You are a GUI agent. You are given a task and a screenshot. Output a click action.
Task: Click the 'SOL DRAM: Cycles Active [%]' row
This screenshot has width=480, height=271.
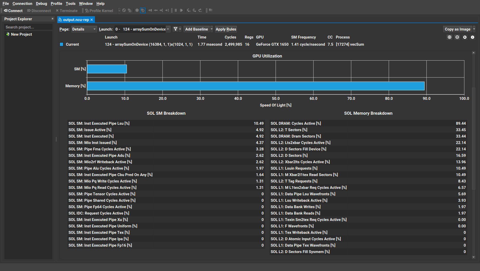click(x=368, y=123)
